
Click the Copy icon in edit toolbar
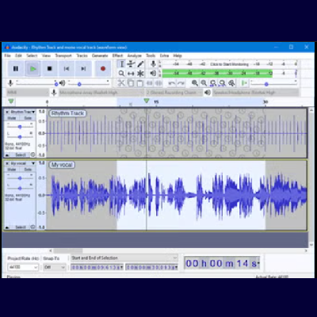pos(131,83)
